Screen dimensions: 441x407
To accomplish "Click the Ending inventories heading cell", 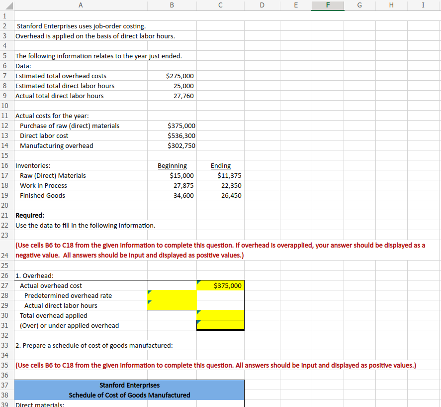I will pyautogui.click(x=220, y=165).
